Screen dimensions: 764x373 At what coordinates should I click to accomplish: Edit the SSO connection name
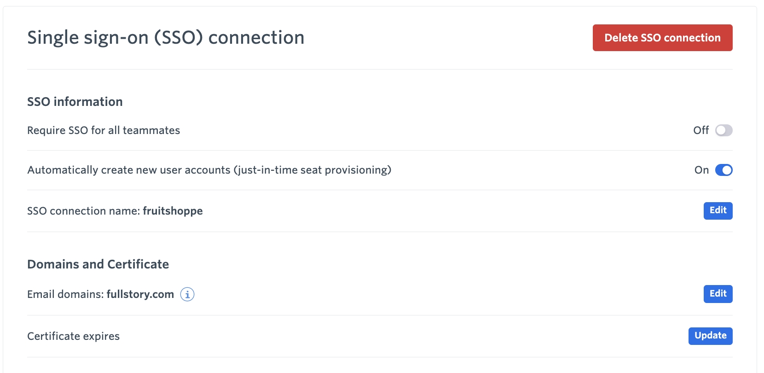718,210
